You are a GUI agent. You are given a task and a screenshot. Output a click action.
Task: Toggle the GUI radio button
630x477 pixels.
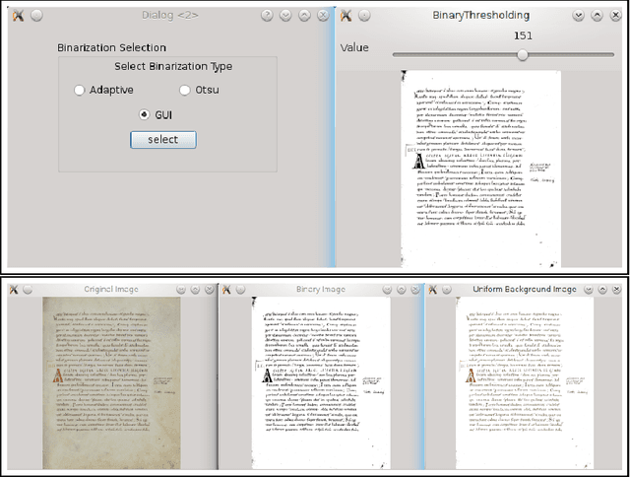point(145,115)
